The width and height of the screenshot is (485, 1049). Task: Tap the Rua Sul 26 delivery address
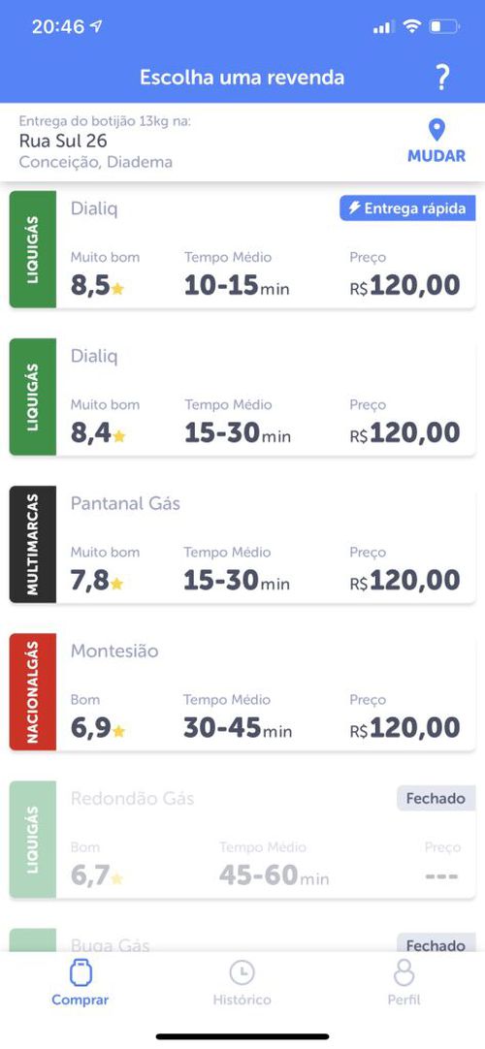point(63,142)
